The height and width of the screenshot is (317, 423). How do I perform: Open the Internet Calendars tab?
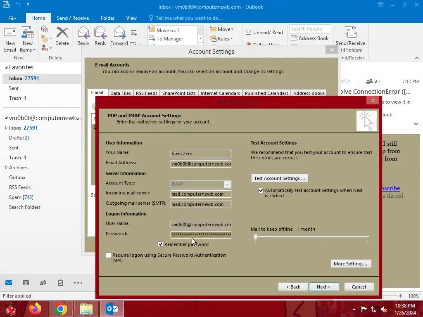coord(220,93)
